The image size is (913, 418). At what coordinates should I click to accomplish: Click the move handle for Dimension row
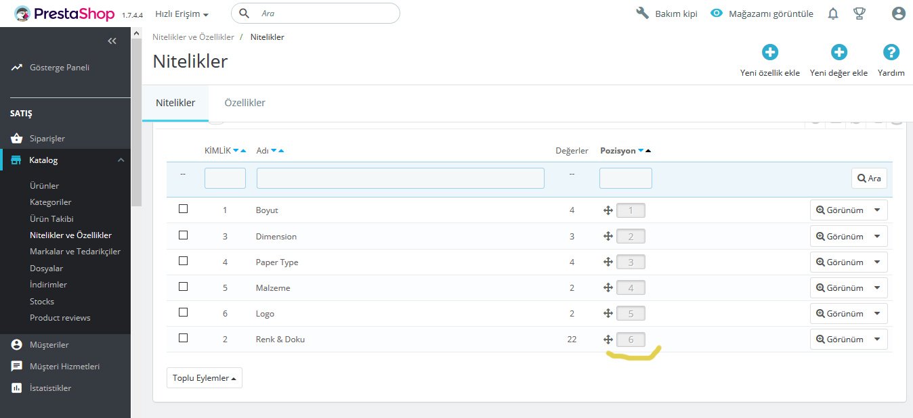(608, 236)
